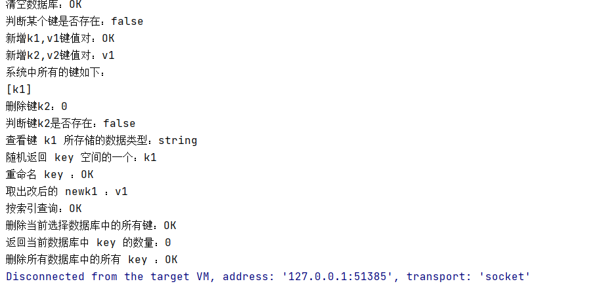Click the '返回当前数据库中 key 的数量：0' line

click(x=89, y=242)
